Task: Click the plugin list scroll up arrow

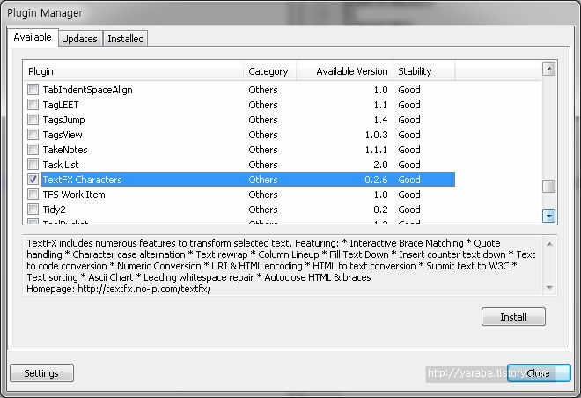Action: 548,69
